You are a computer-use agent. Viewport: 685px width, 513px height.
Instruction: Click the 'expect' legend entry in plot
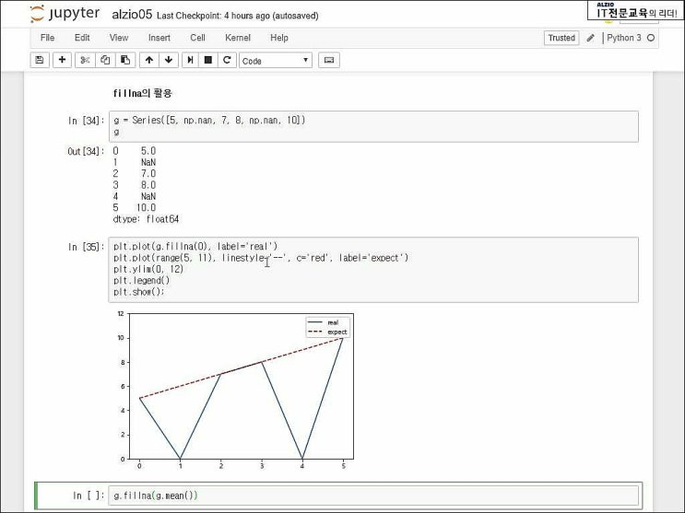(327, 332)
